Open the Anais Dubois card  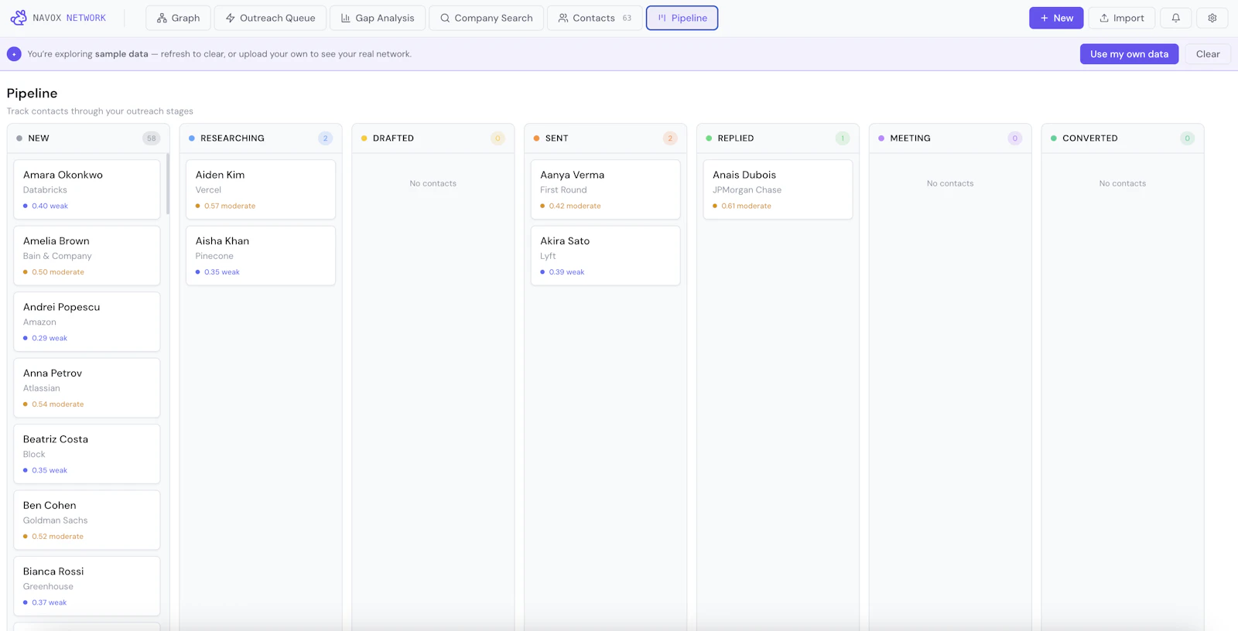778,189
